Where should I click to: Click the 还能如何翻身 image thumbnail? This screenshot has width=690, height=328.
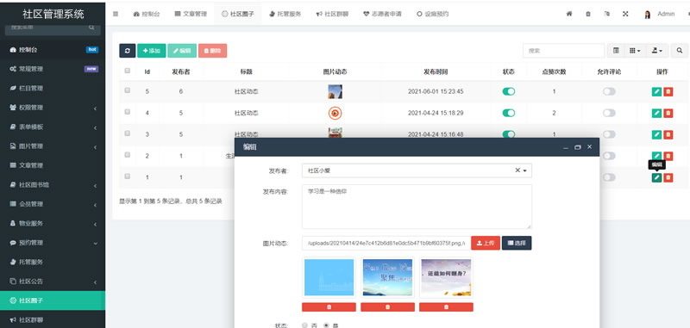coord(446,278)
